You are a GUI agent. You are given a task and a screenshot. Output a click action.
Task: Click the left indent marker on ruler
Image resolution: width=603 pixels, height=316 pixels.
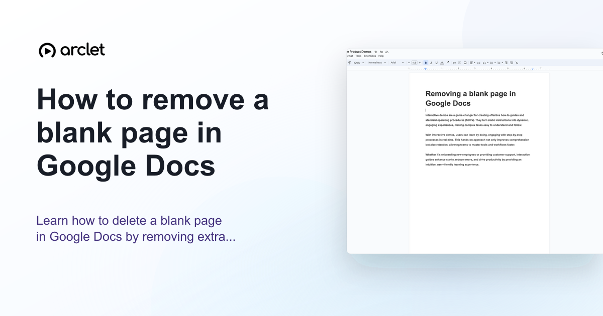[425, 69]
